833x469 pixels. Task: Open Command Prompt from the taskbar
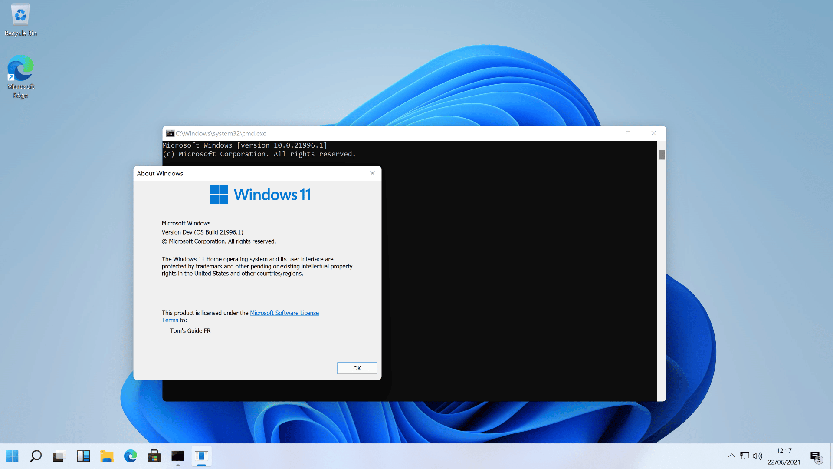pos(178,456)
